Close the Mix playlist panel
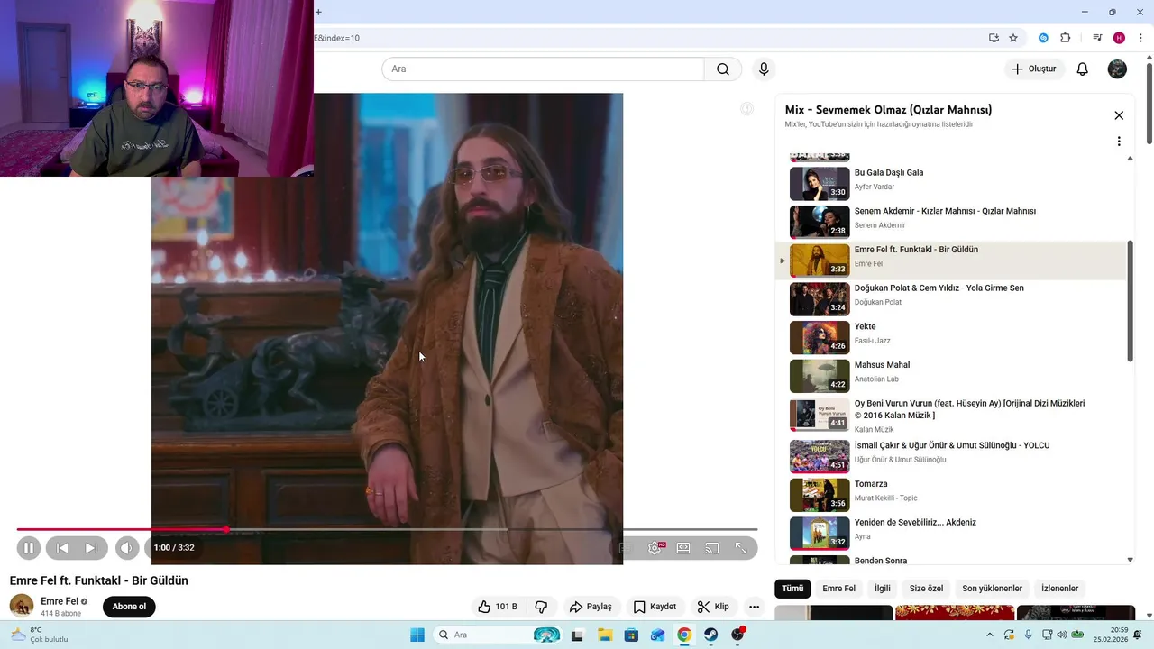Screen dimensions: 1154x649 [1119, 115]
